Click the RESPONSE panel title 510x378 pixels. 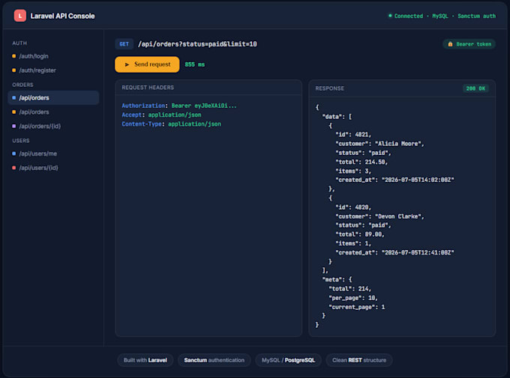pos(329,88)
